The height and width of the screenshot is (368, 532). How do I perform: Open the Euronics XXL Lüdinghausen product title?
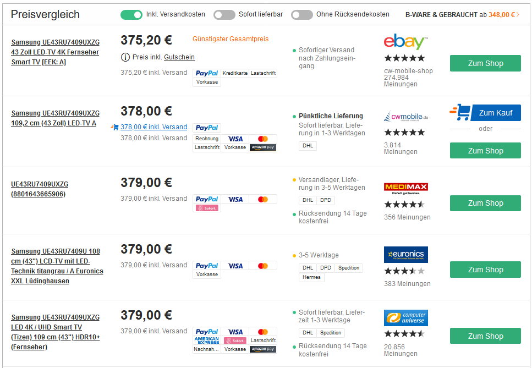click(x=57, y=266)
